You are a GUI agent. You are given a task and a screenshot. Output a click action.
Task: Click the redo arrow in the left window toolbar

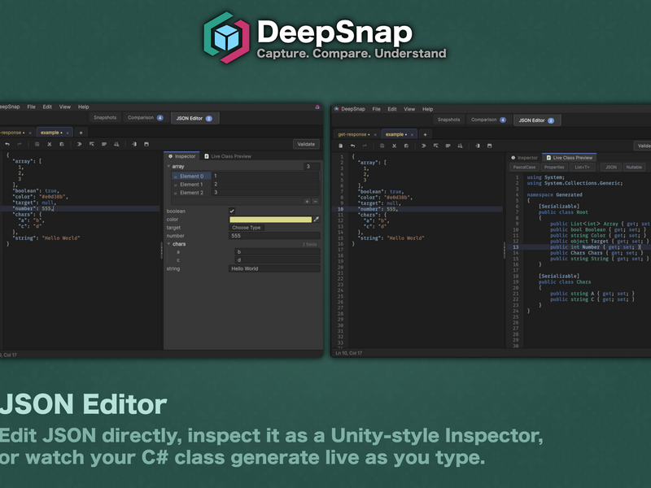[x=19, y=145]
